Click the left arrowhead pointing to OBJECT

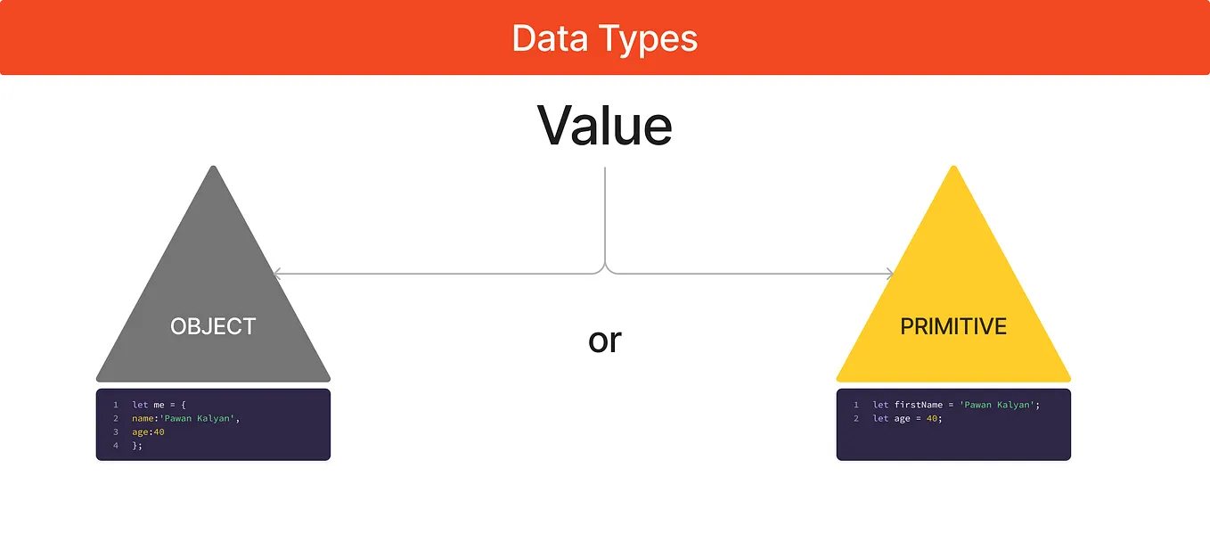[277, 274]
